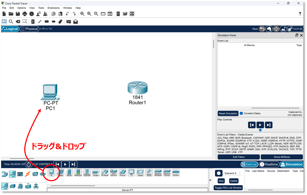Open Network Information icon
The width and height of the screenshot is (307, 195).
tap(32, 14)
